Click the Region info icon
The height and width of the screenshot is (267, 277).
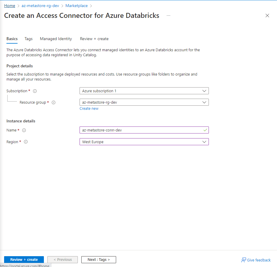(x=26, y=142)
